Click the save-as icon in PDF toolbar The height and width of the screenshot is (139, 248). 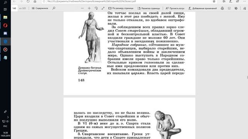[x=236, y=8]
